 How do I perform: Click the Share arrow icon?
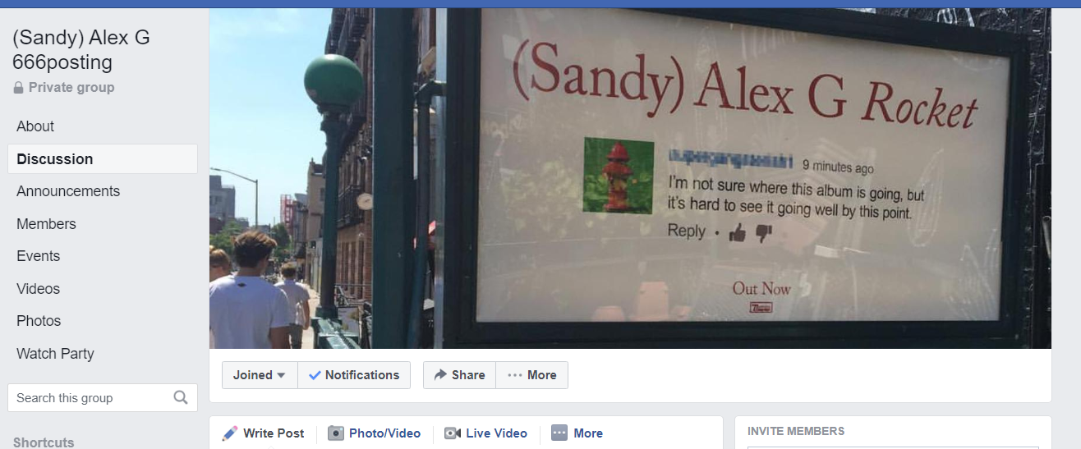click(440, 375)
